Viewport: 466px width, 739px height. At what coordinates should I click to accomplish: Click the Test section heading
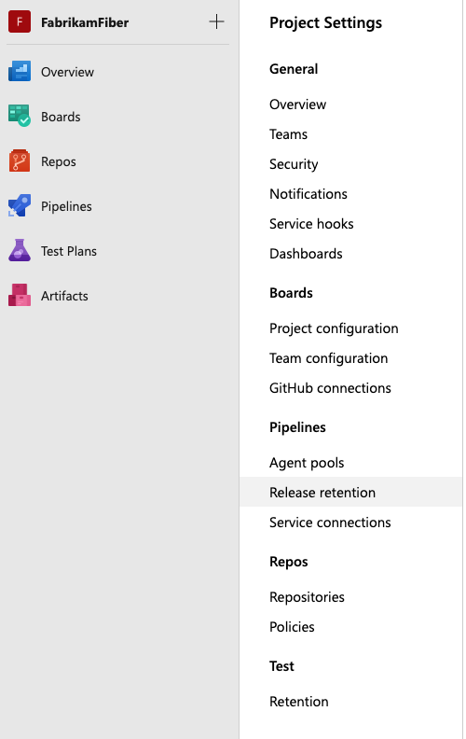pyautogui.click(x=281, y=666)
